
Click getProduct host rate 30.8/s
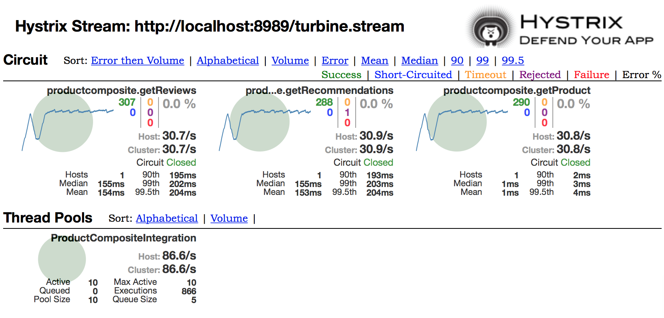click(x=574, y=136)
